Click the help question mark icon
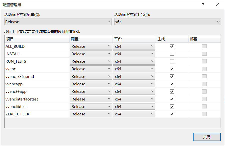 [203, 5]
